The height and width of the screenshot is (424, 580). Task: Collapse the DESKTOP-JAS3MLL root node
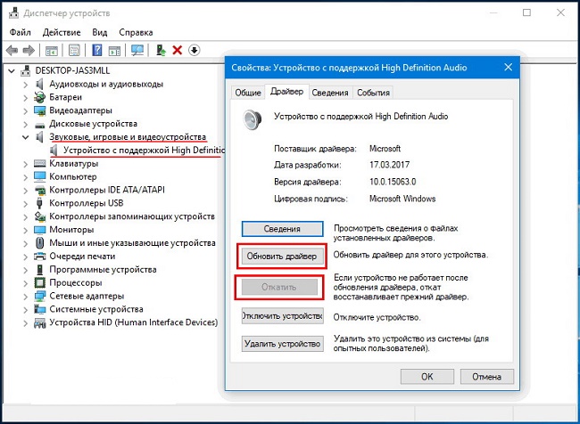point(12,70)
